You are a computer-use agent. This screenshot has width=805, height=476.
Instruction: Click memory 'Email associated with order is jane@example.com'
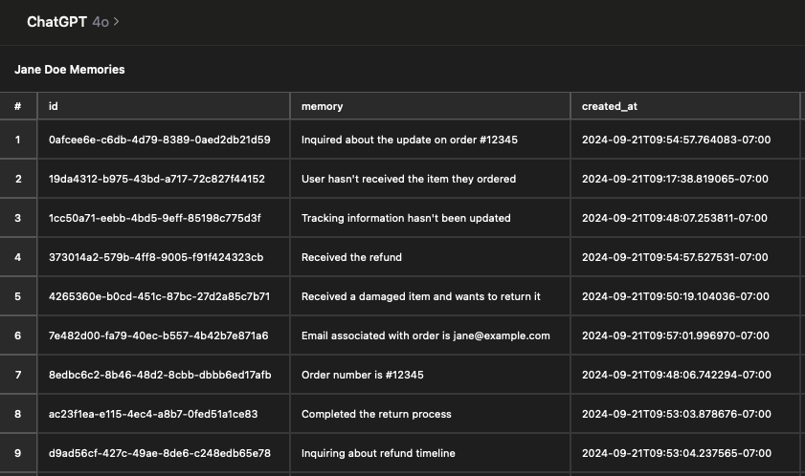[x=426, y=335]
